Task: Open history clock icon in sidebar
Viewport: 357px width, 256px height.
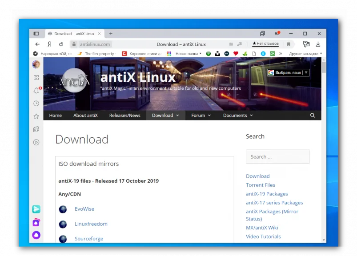Action: coord(36,103)
